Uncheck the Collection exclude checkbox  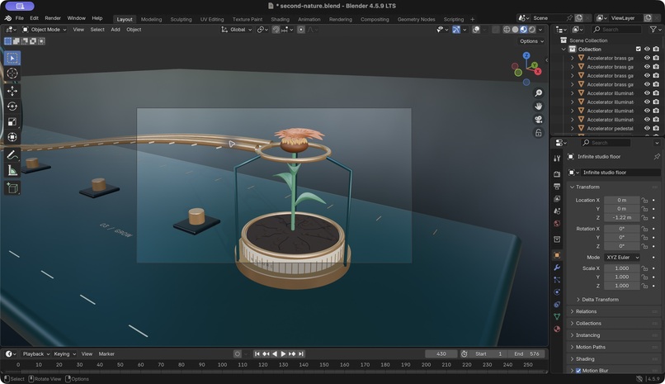[639, 50]
